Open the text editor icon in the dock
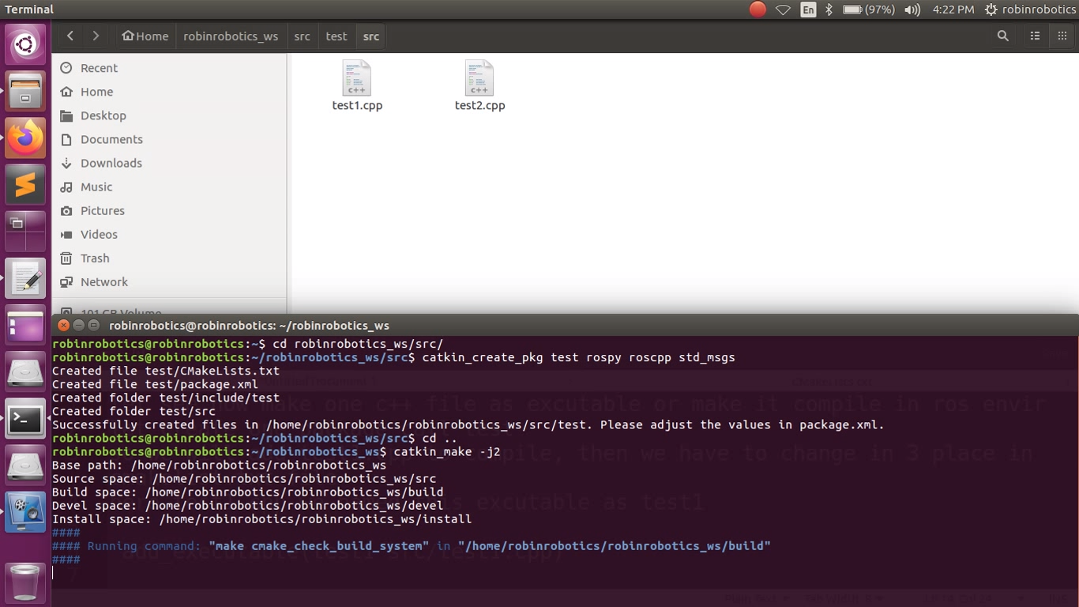The width and height of the screenshot is (1079, 607). [26, 278]
